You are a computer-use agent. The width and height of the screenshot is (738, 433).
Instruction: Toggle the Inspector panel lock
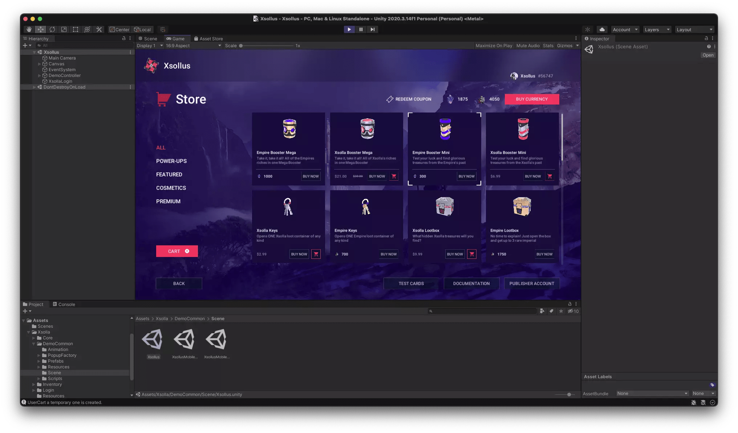[706, 38]
